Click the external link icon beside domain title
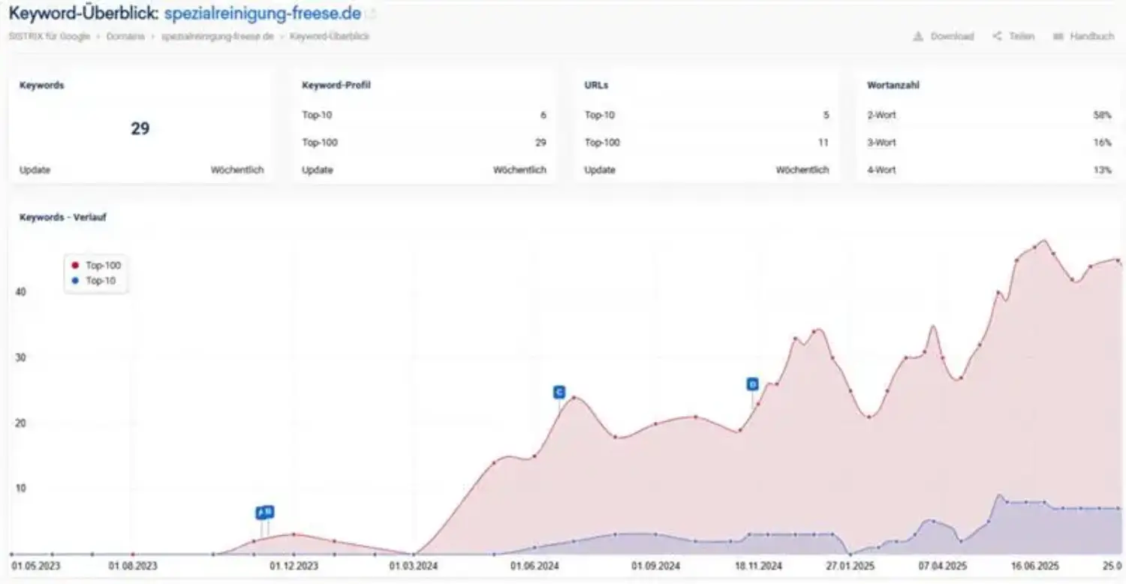This screenshot has height=584, width=1126. [372, 14]
